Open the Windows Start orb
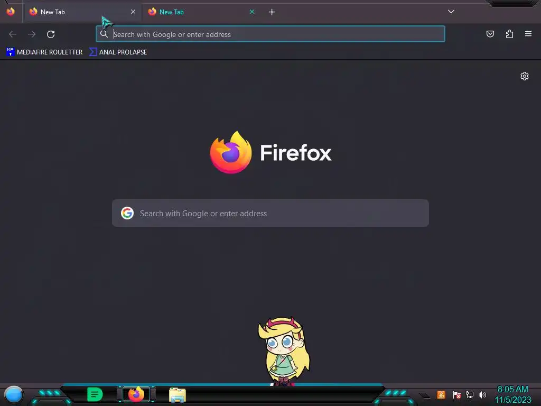The height and width of the screenshot is (406, 541). point(13,395)
